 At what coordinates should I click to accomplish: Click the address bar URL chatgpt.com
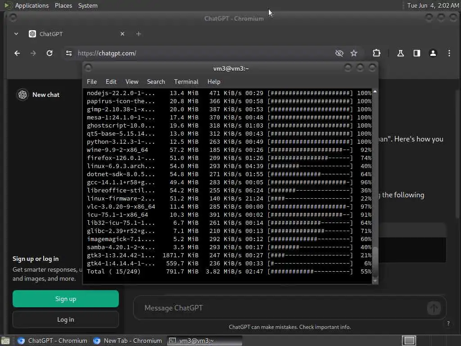pos(107,53)
